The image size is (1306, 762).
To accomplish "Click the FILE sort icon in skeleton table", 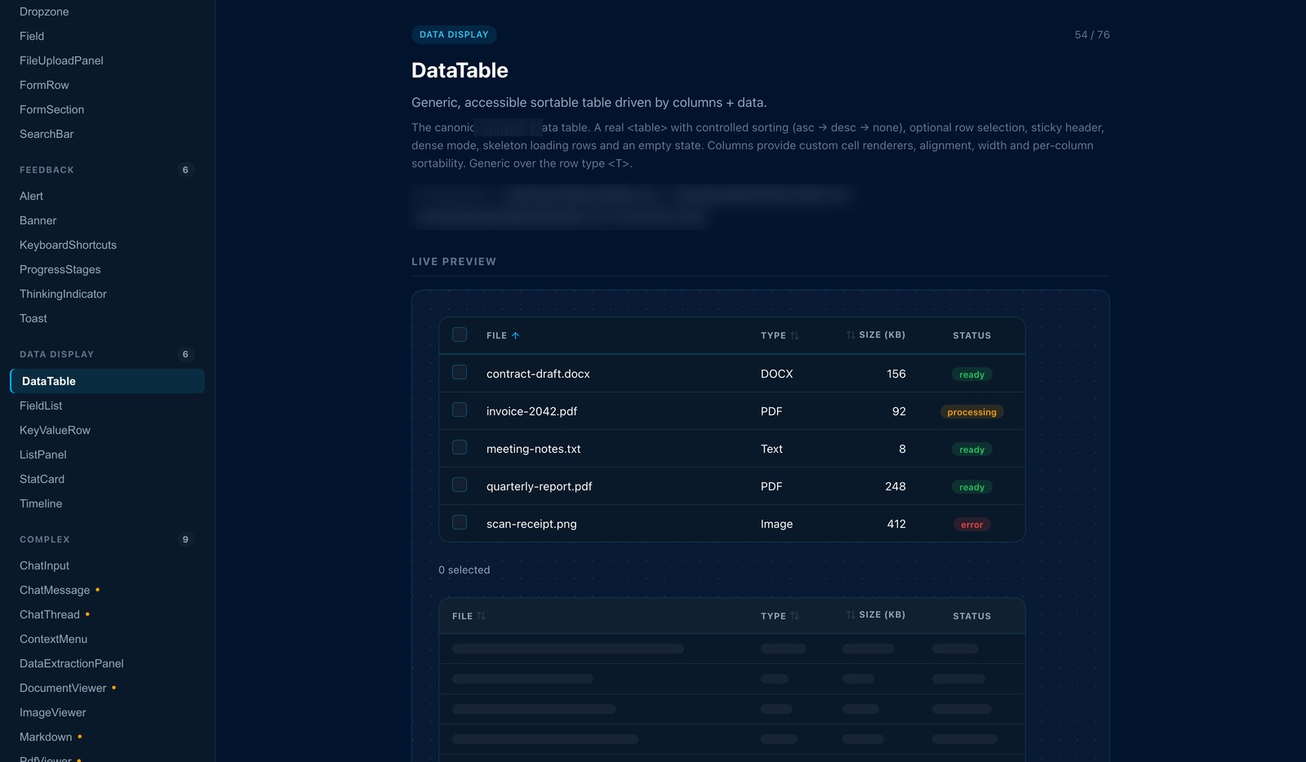I will coord(481,616).
